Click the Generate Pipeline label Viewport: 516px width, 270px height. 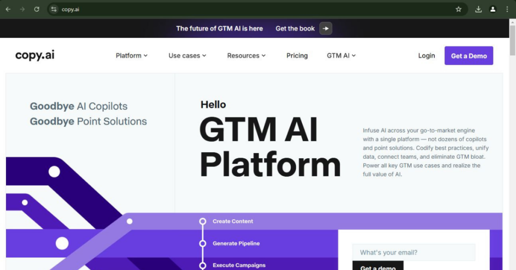[236, 243]
